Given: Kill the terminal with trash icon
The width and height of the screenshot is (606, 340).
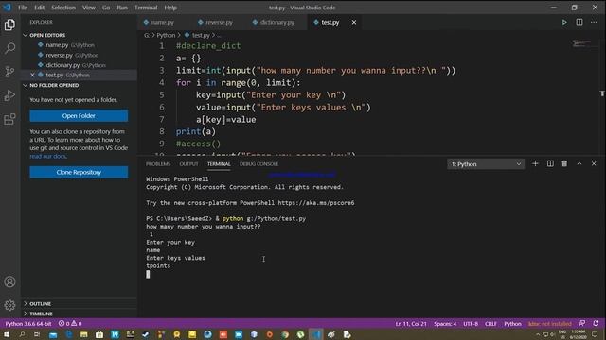Looking at the screenshot, I should 564,163.
